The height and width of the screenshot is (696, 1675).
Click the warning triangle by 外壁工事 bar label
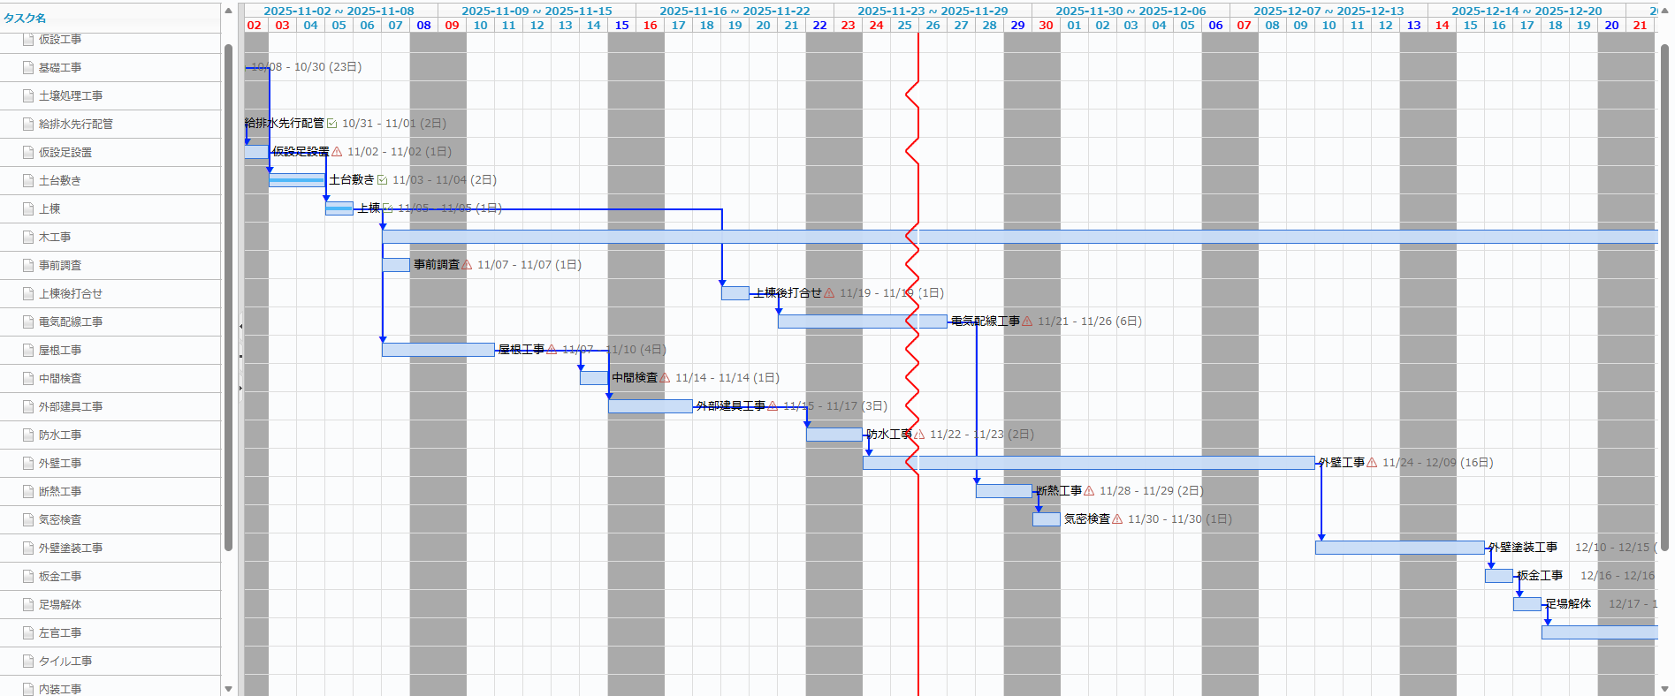click(x=1372, y=463)
